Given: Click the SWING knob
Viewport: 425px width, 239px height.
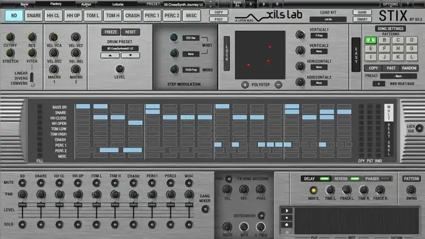Looking at the screenshot, I should tap(411, 190).
